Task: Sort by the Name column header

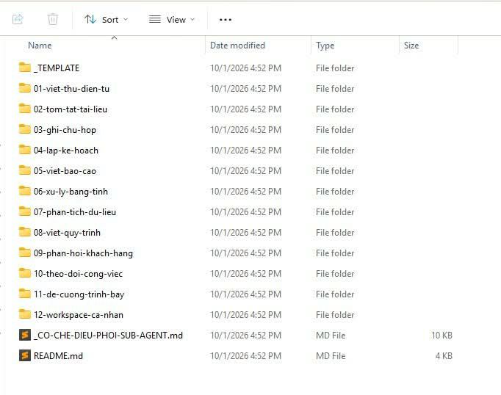Action: click(40, 46)
